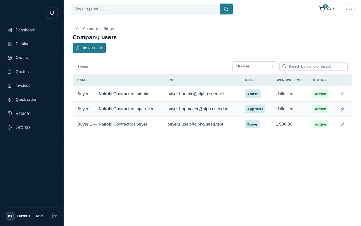
Task: Click the Invite user button
Action: tap(89, 48)
